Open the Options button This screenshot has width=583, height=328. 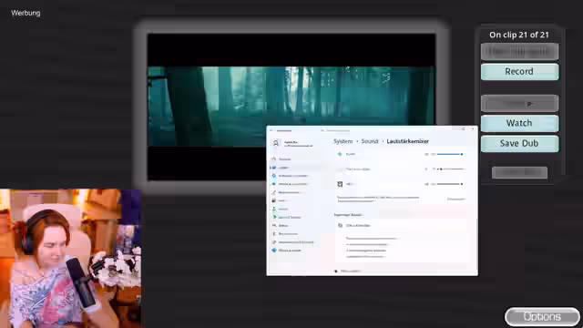[542, 316]
